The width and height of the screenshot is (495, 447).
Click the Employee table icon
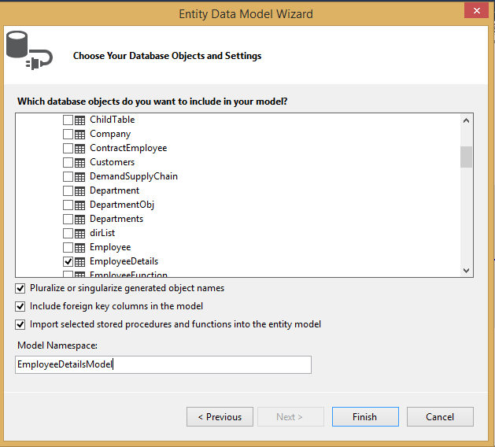[x=79, y=248]
